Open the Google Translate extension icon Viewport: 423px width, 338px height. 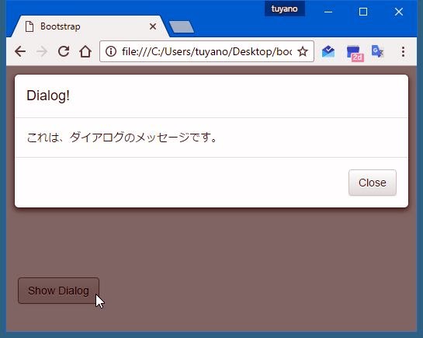(377, 51)
